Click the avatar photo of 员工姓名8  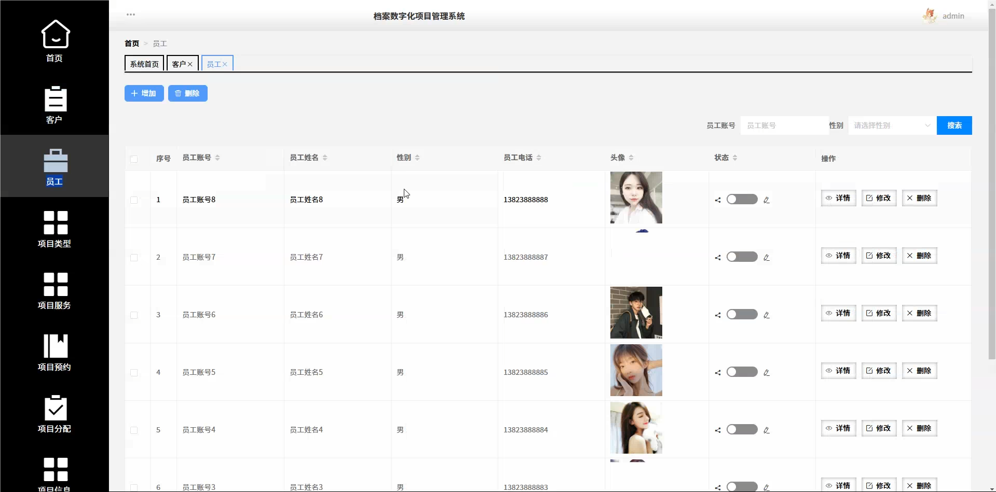(x=636, y=198)
